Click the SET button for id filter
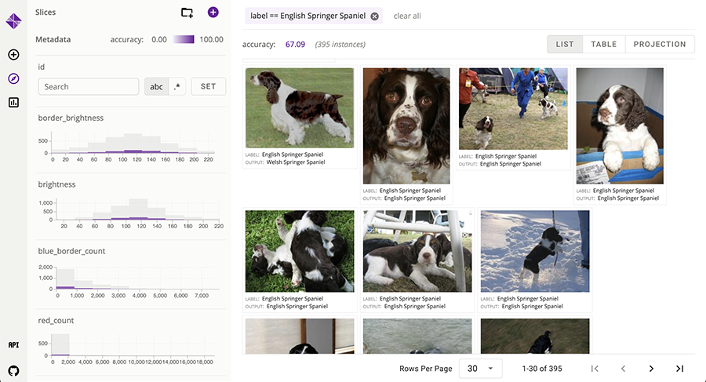 tap(208, 87)
